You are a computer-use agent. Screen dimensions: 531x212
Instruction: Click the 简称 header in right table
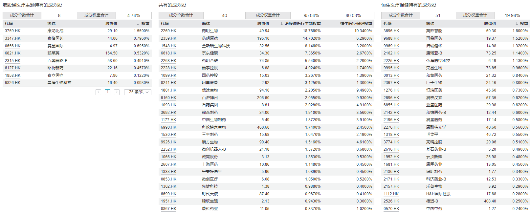(430, 24)
